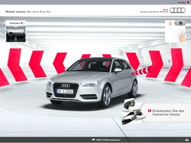Close the ad with the red X
191x143 pixels.
tap(188, 2)
